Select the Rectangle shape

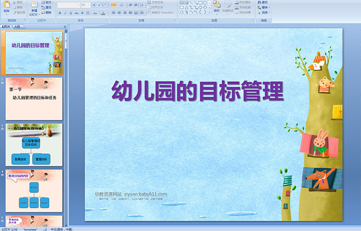(200, 3)
